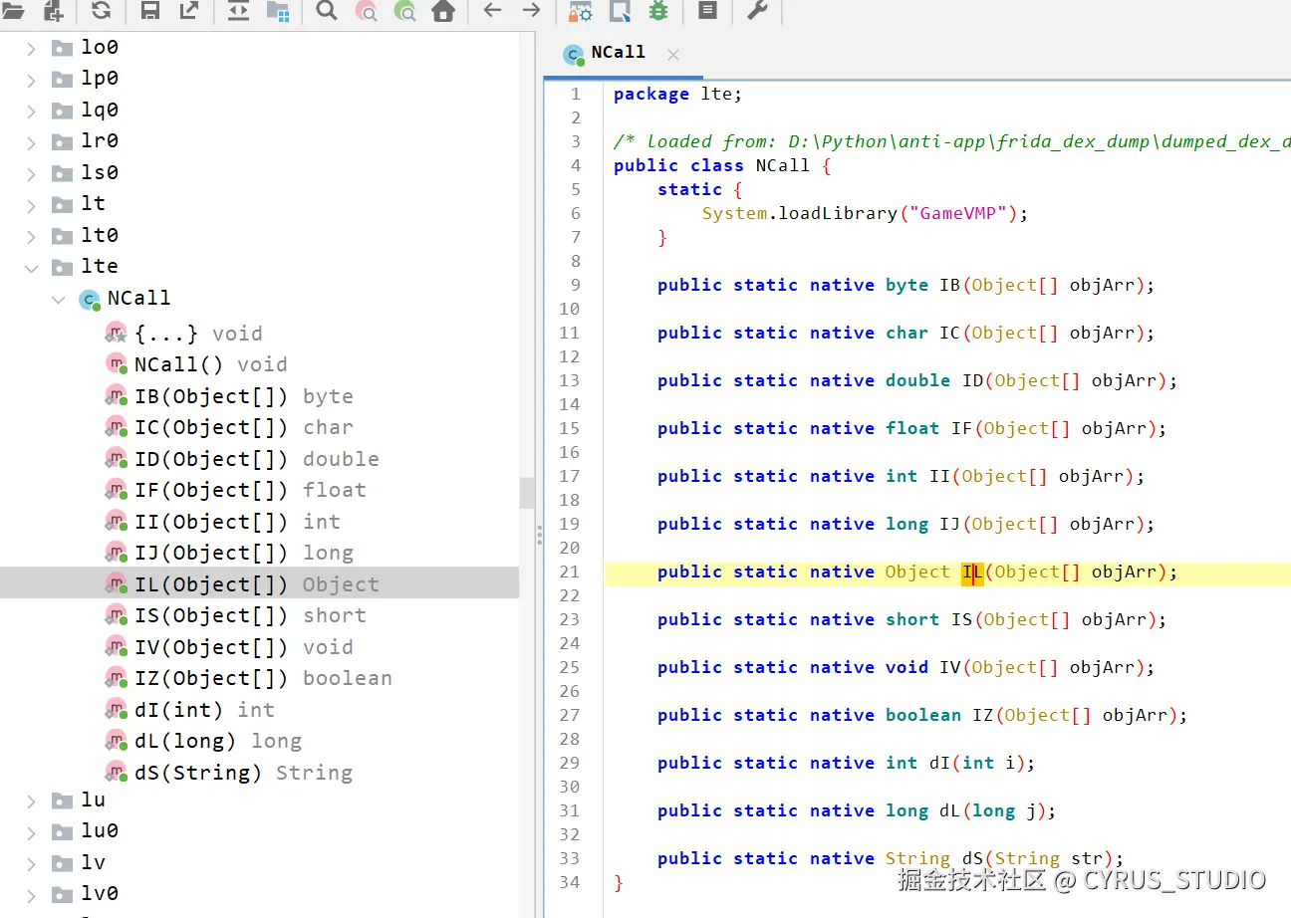Expand the lq0 package

(x=31, y=111)
